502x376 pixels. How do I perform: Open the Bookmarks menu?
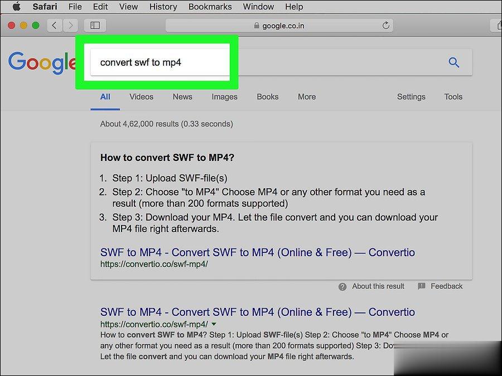[210, 7]
